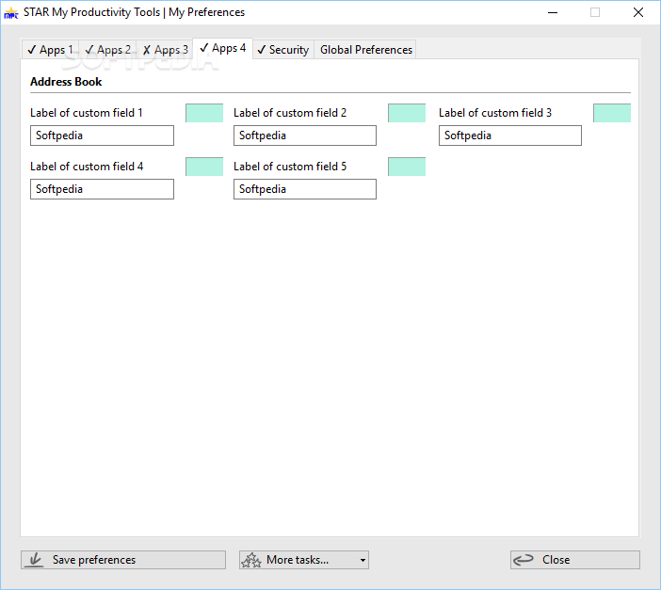Switch to the Apps 1 tab

[50, 50]
